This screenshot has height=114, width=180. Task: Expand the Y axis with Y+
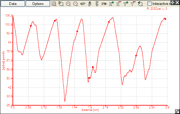point(126,4)
